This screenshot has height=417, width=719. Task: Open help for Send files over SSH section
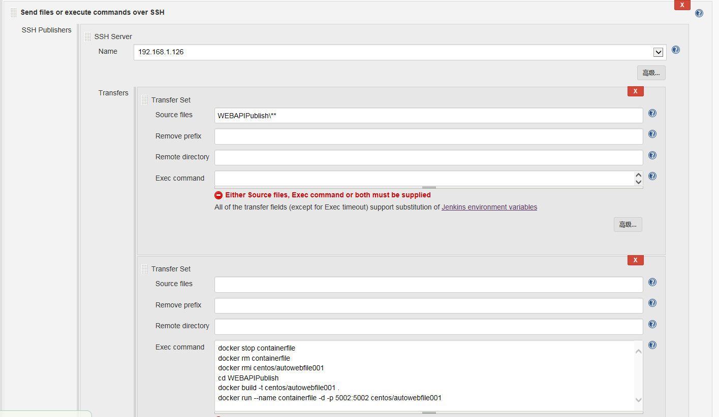tap(699, 13)
